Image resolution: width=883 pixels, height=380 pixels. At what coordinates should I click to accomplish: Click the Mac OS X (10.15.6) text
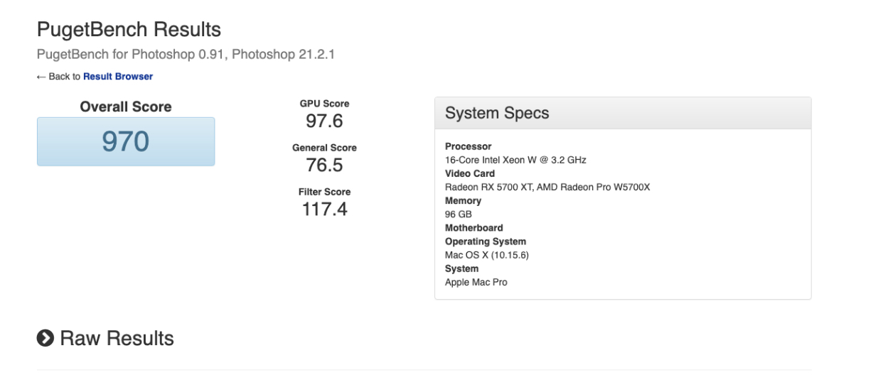coord(486,255)
